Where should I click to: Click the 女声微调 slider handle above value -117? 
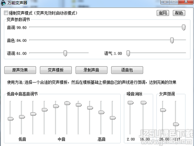(176, 124)
